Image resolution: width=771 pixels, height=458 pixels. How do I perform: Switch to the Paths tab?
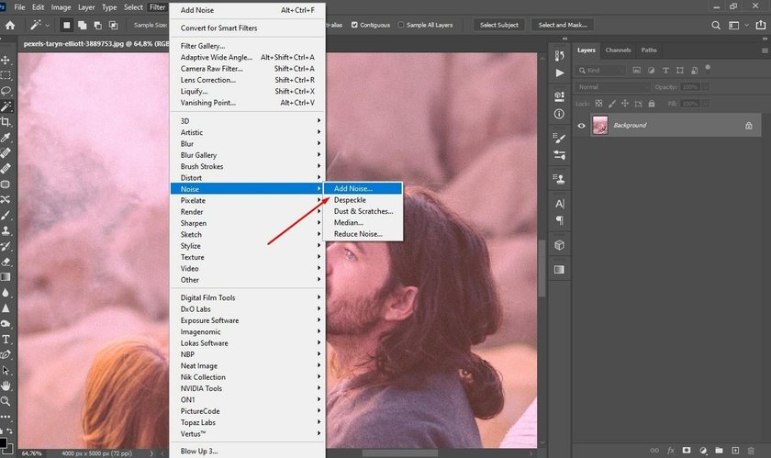[x=649, y=50]
